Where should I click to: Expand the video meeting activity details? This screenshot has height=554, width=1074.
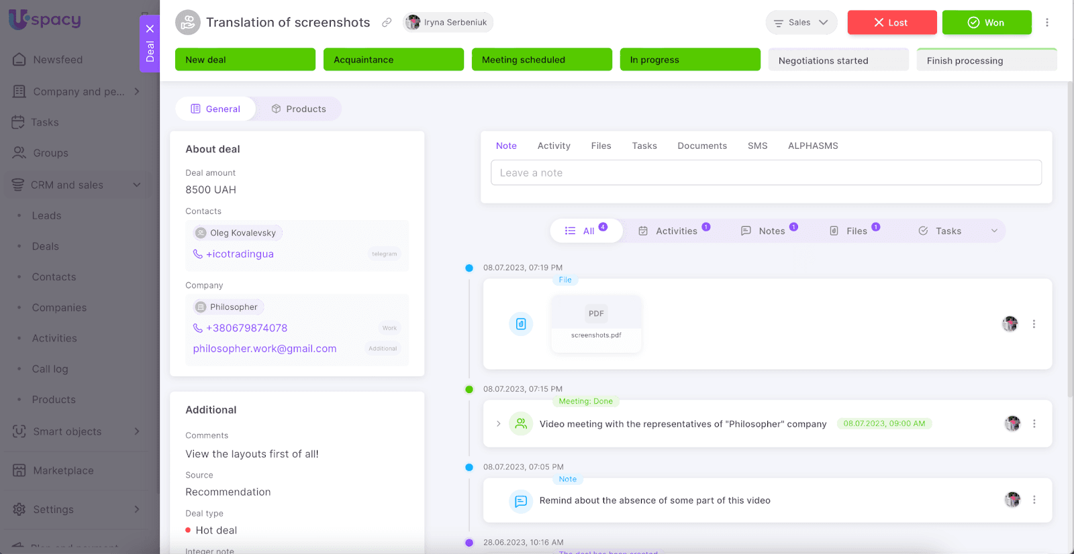(x=498, y=424)
